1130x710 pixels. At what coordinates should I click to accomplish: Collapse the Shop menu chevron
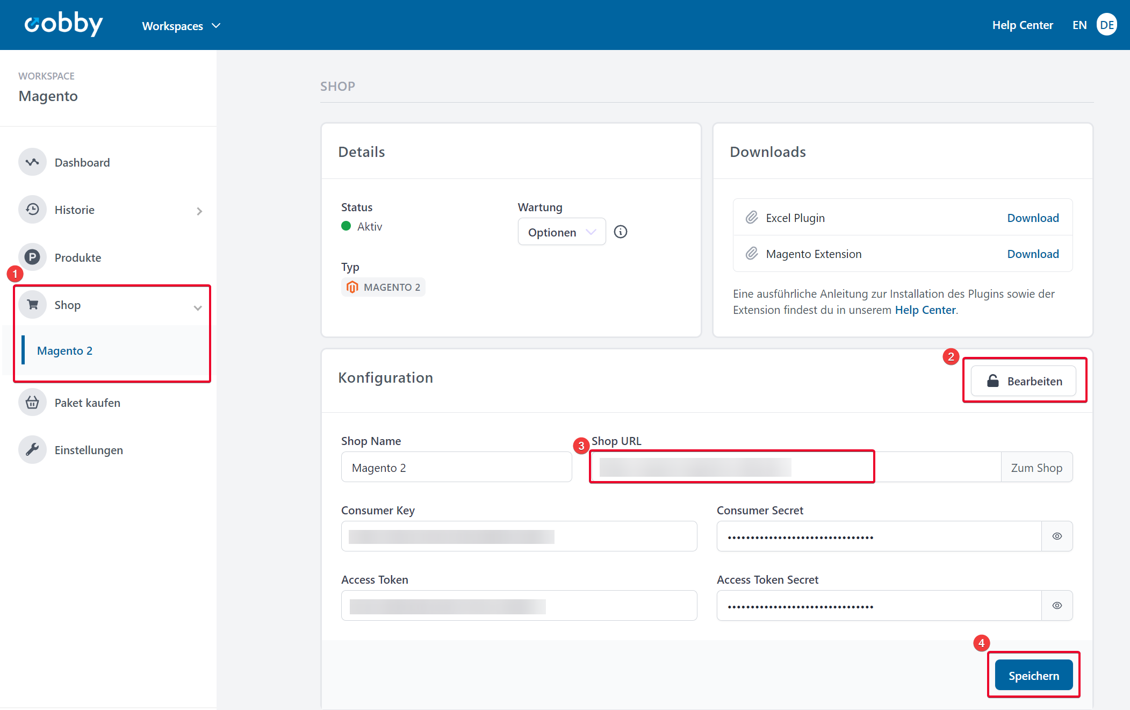tap(198, 308)
